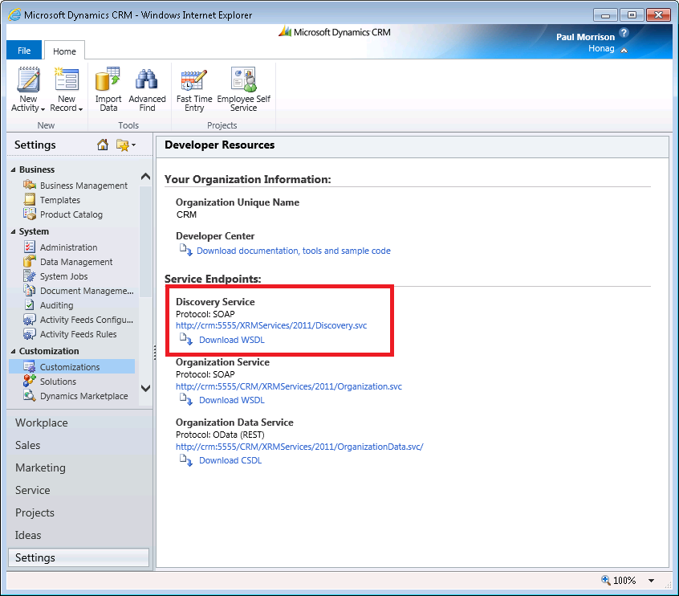Click the zoom magnifier icon in status bar
The width and height of the screenshot is (679, 596).
[605, 580]
